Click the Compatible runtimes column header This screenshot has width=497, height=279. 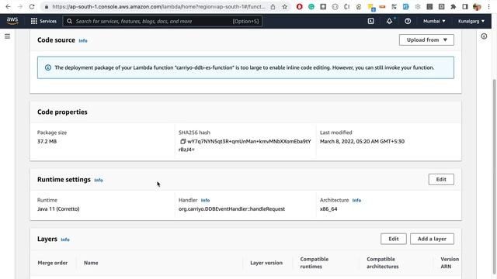[314, 263]
